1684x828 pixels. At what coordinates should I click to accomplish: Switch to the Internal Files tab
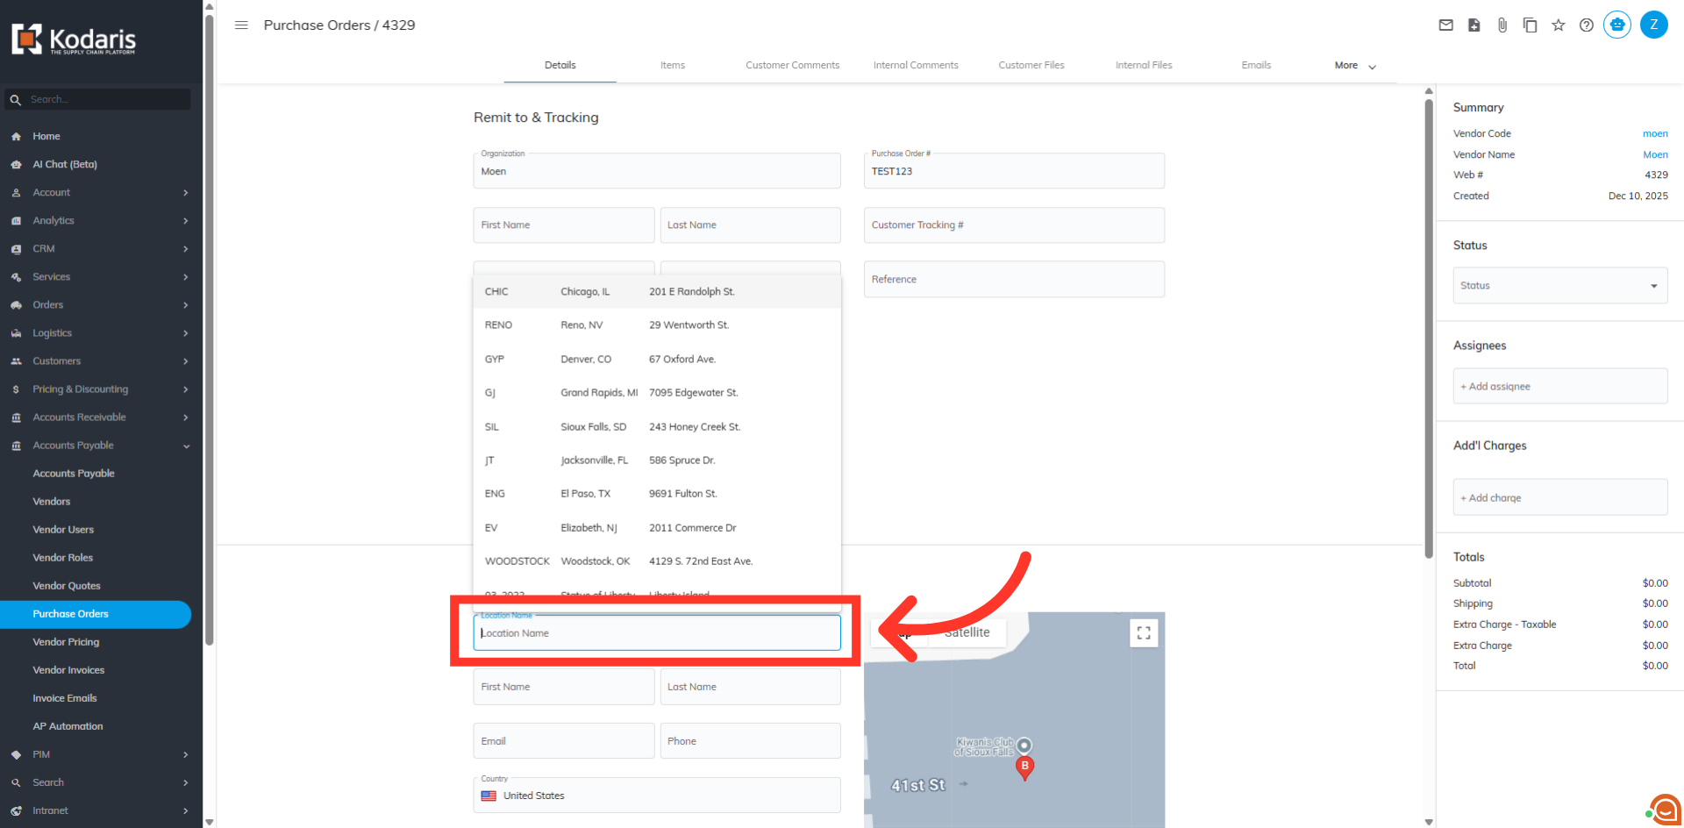tap(1144, 66)
